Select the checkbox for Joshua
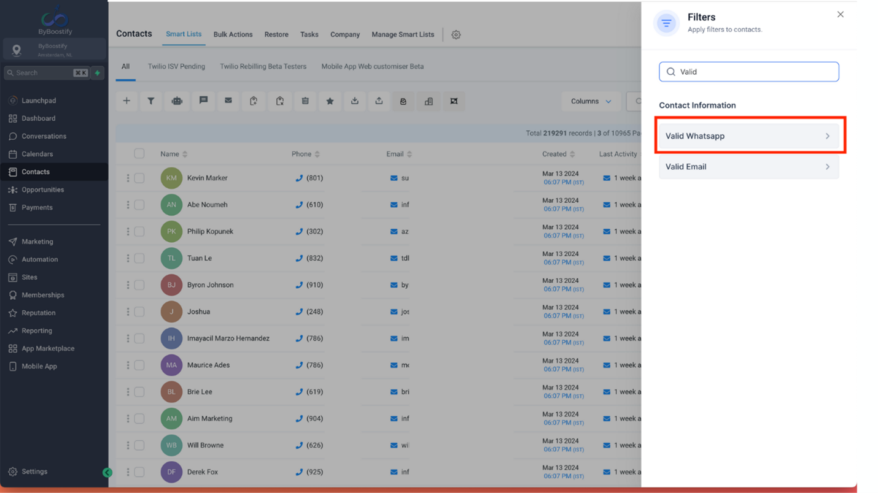The image size is (878, 493). pos(139,311)
